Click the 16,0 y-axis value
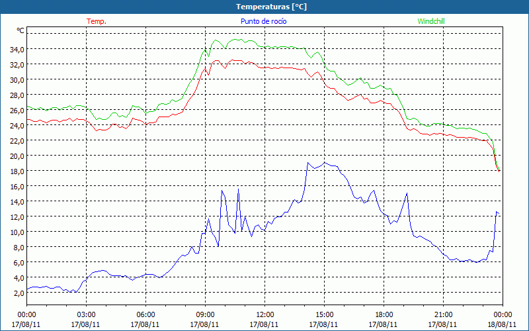 coord(17,187)
